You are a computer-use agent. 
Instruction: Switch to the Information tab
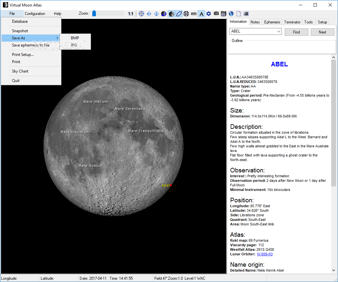point(238,21)
